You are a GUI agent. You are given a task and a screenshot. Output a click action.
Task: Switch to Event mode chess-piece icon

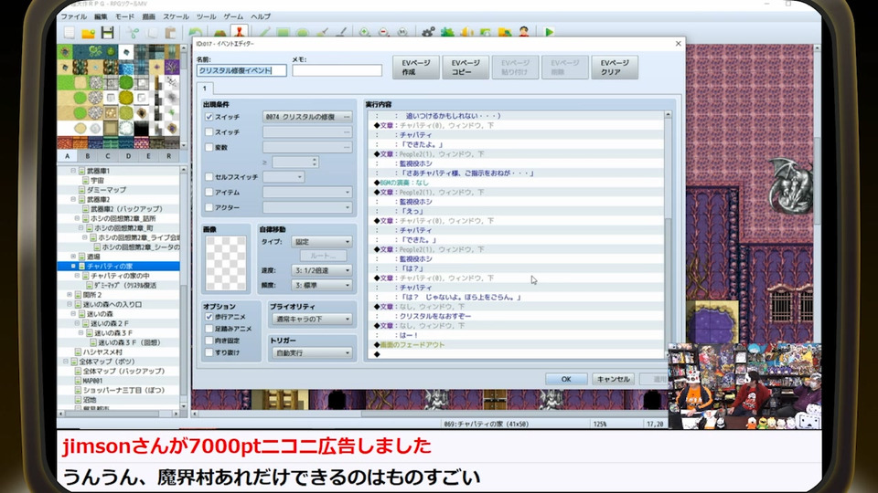(x=239, y=32)
